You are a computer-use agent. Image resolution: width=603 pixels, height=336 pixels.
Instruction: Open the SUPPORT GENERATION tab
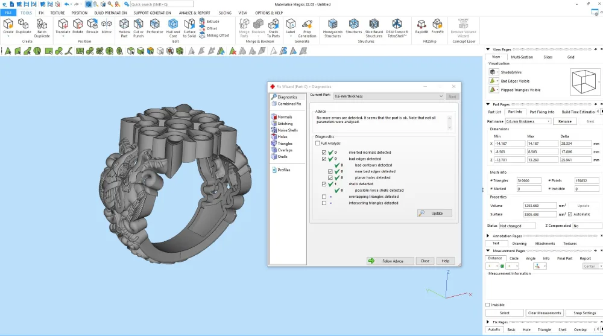pyautogui.click(x=153, y=13)
